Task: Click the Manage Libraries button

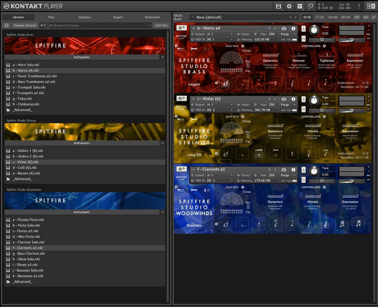Action: pyautogui.click(x=25, y=25)
